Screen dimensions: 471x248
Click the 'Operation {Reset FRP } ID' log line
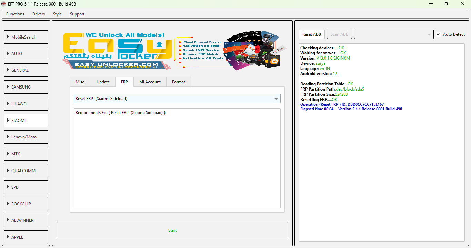click(342, 104)
